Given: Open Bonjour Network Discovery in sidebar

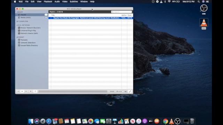Looking at the screenshot, I should [31, 28].
